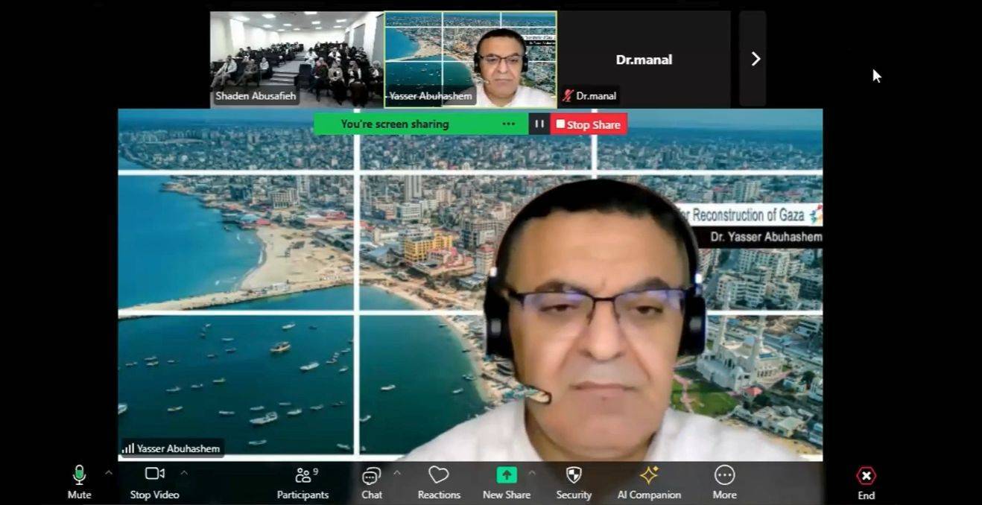982x505 pixels.
Task: Open the Participants panel icon
Action: [x=303, y=475]
